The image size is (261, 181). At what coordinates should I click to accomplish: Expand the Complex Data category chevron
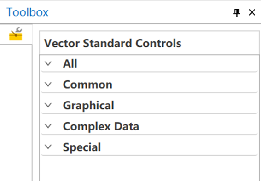tap(48, 126)
